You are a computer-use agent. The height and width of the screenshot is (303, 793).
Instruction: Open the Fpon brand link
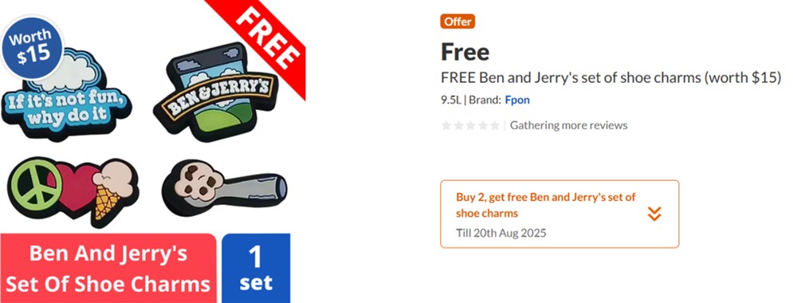tap(517, 100)
